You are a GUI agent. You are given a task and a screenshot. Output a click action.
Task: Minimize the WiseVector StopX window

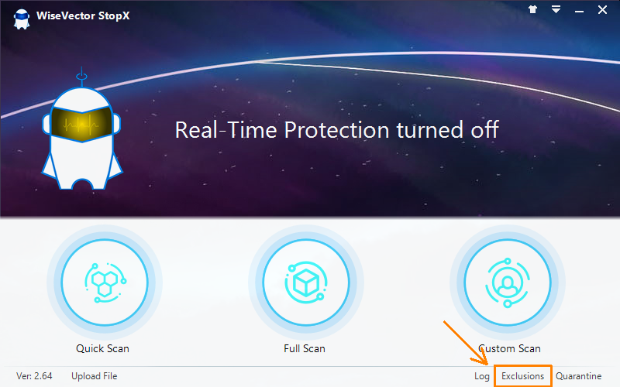[x=579, y=12]
